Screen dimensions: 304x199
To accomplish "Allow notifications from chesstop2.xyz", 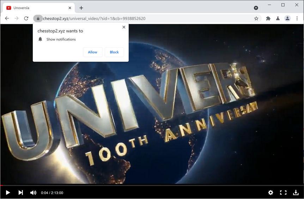I will click(93, 52).
